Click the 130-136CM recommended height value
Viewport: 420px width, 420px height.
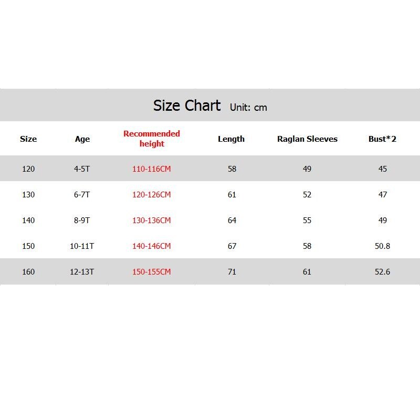(x=152, y=220)
